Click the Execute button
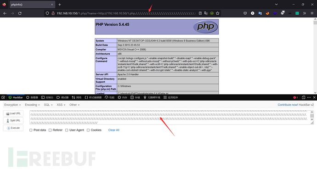The width and height of the screenshot is (317, 170). click(13, 128)
